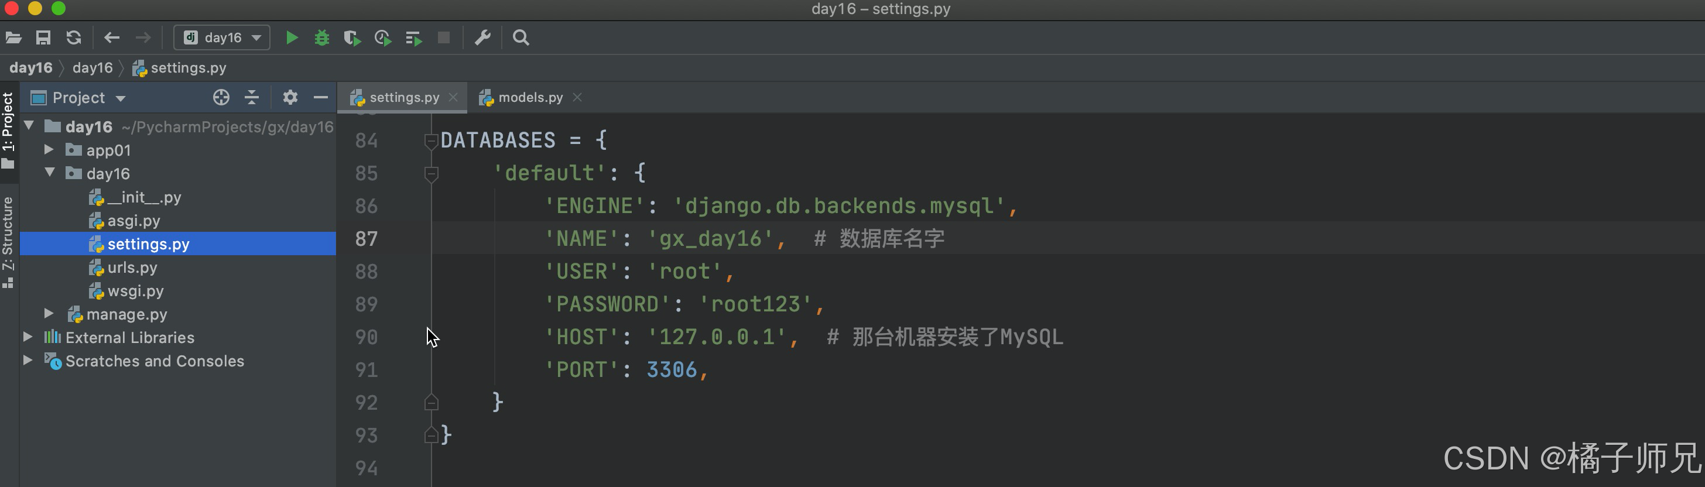Select wsgi.py in project tree
The width and height of the screenshot is (1705, 487).
[x=178, y=290]
